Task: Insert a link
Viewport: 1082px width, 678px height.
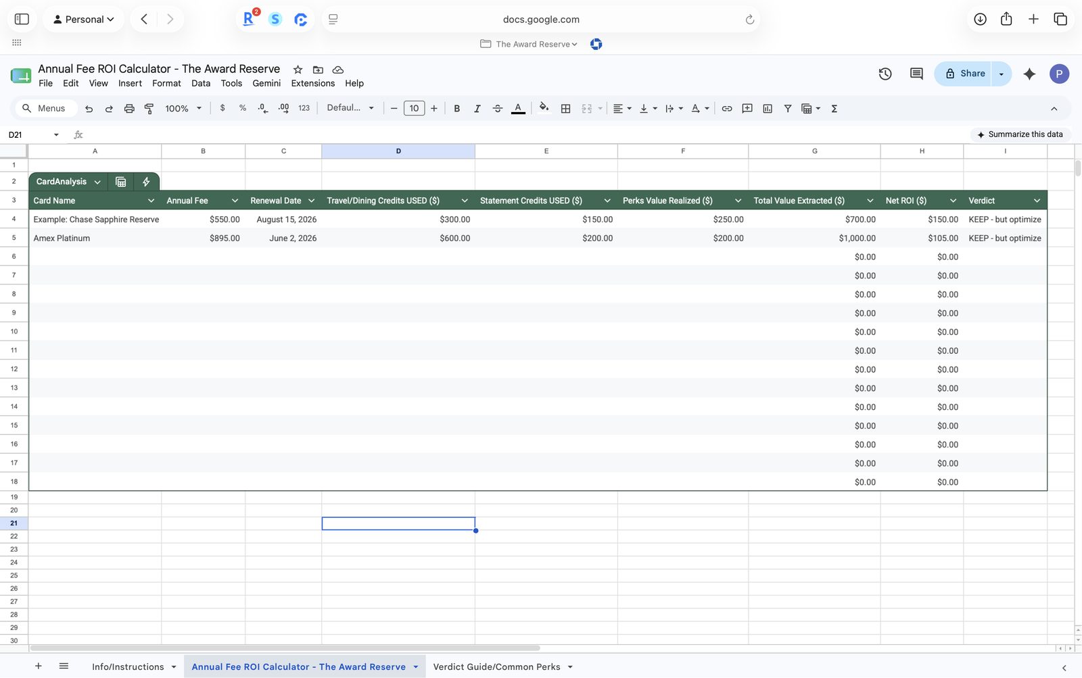Action: 727,109
